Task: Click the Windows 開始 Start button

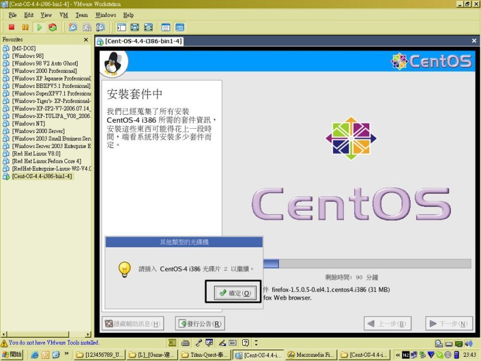Action: 12,354
